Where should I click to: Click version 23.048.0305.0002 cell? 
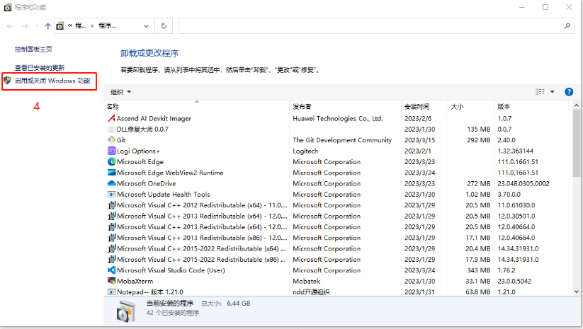pyautogui.click(x=523, y=183)
